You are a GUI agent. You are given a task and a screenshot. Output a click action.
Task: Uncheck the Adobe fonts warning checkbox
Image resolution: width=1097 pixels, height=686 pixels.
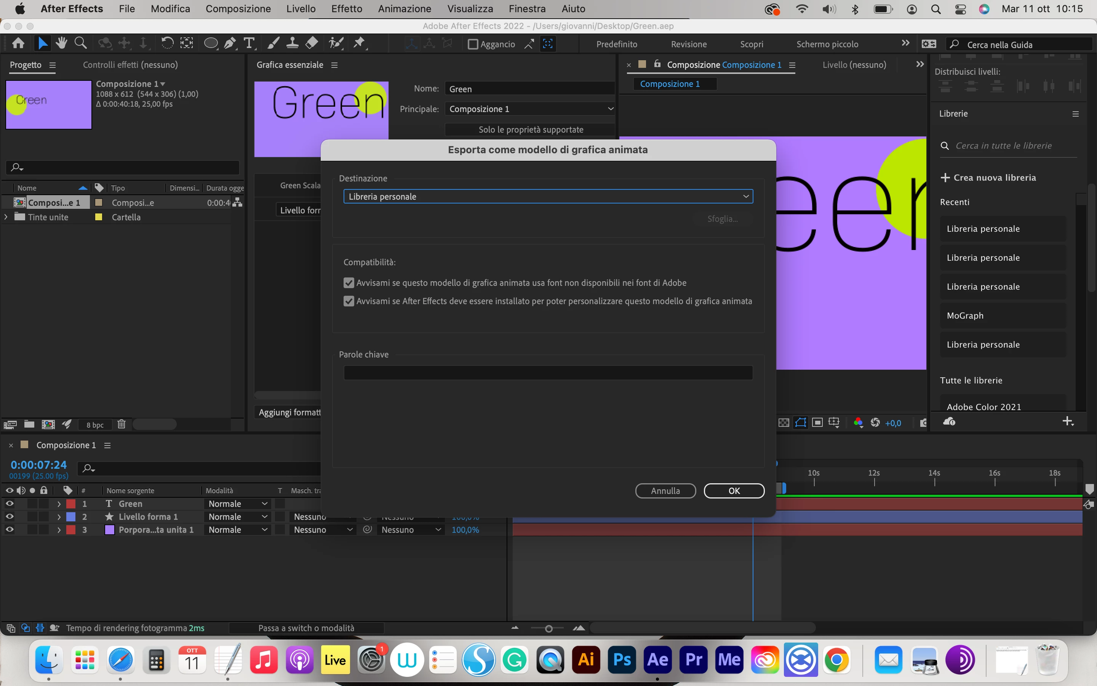pyautogui.click(x=349, y=283)
